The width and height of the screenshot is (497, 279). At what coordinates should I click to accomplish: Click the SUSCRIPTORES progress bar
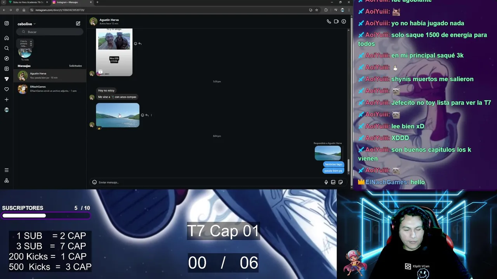click(x=46, y=216)
